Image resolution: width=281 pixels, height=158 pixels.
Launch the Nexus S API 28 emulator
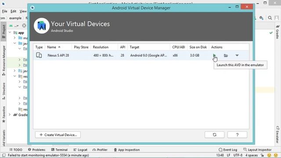(214, 55)
